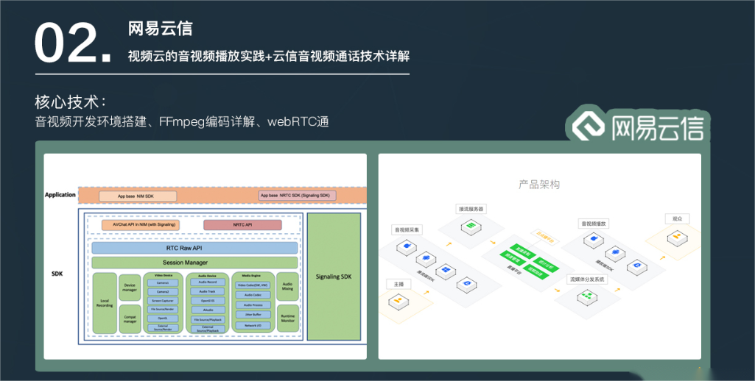Click the NetEase Yunxin logo icon

(x=589, y=127)
